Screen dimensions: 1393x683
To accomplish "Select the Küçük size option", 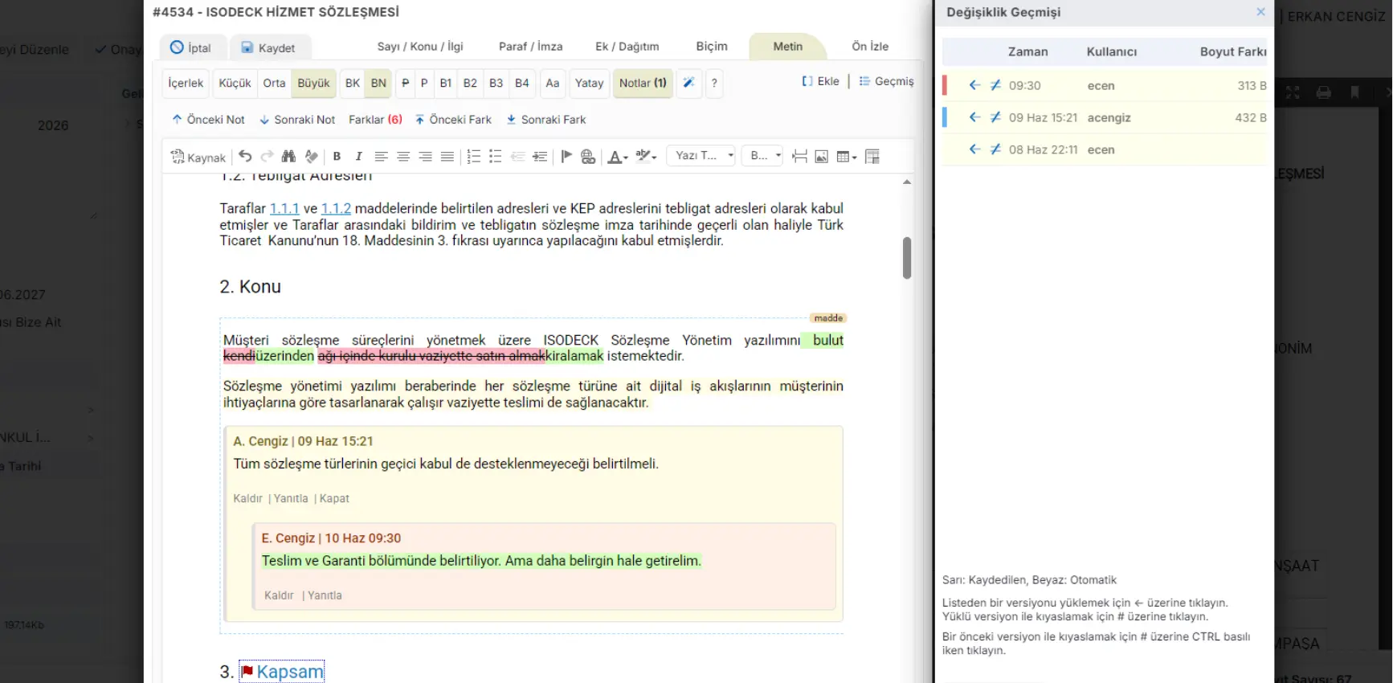I will (235, 83).
